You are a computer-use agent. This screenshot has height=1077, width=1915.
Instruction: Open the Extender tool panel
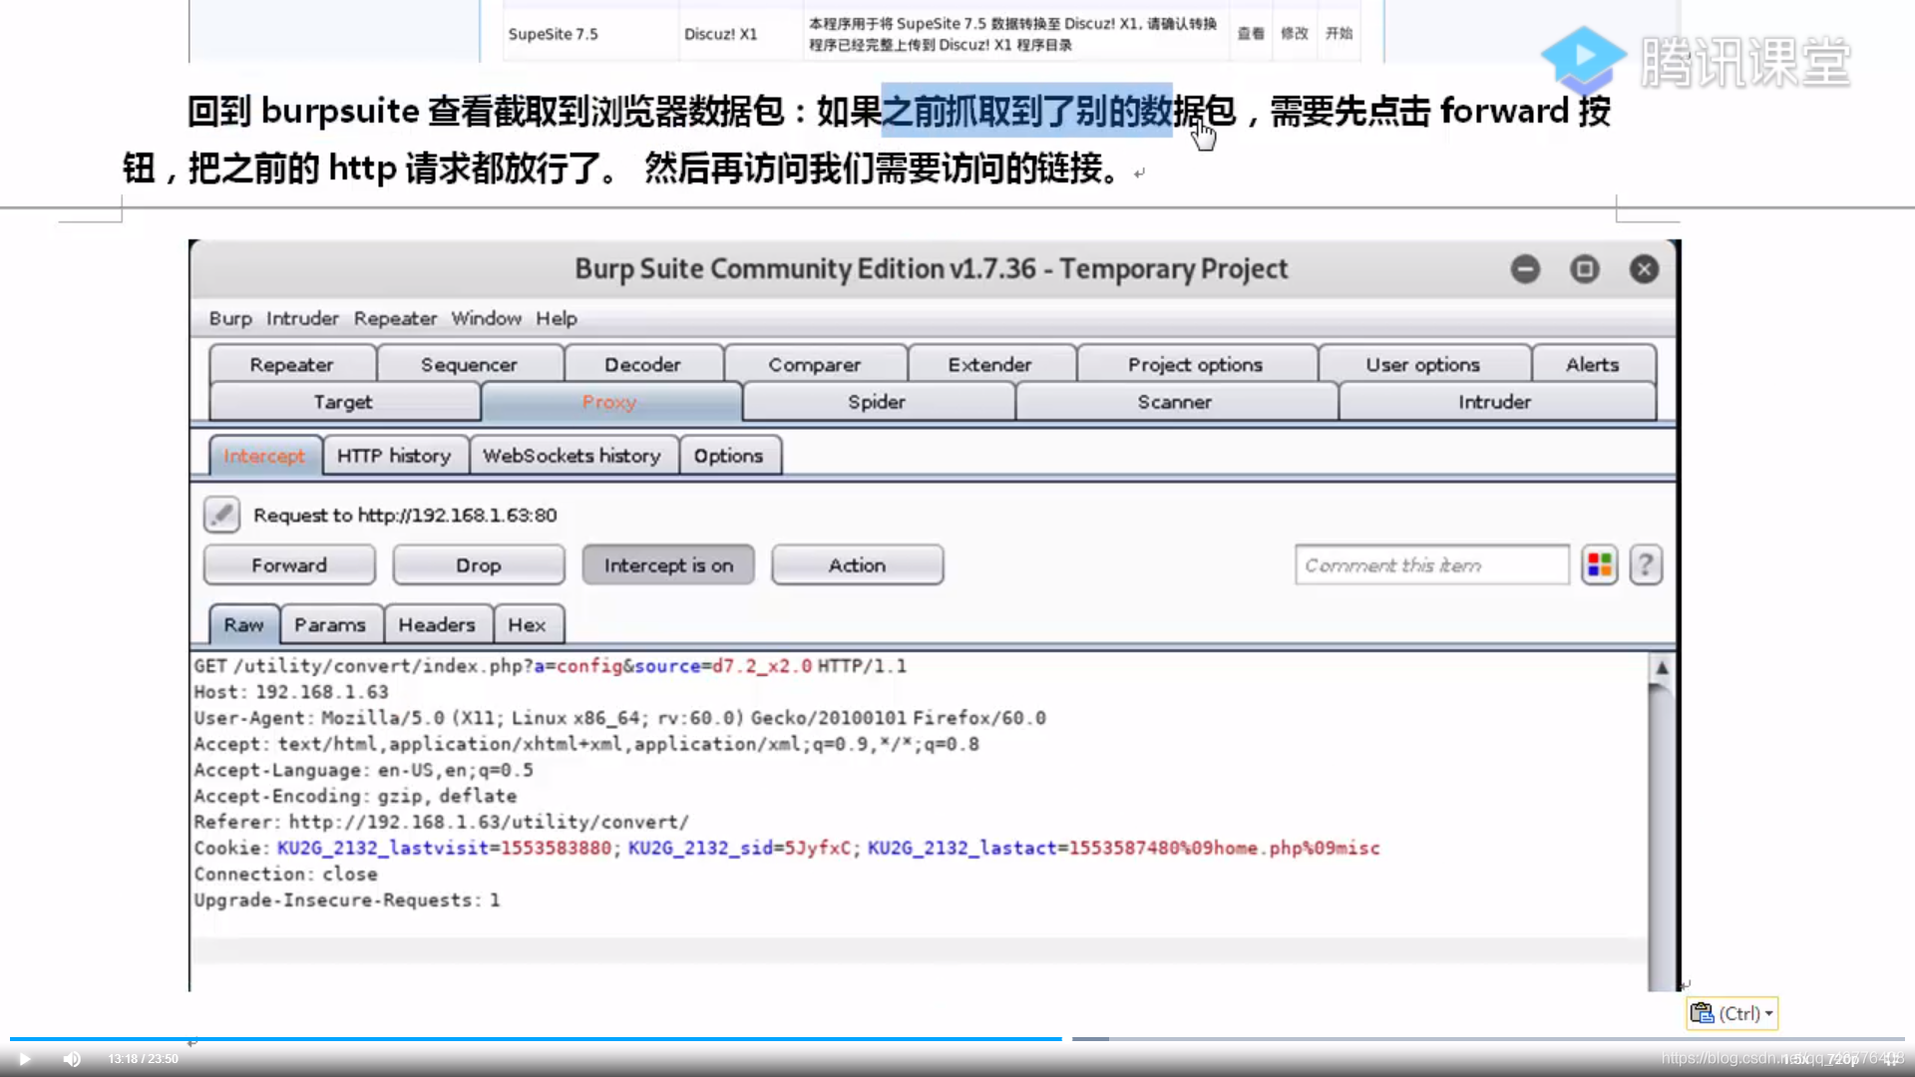click(989, 364)
